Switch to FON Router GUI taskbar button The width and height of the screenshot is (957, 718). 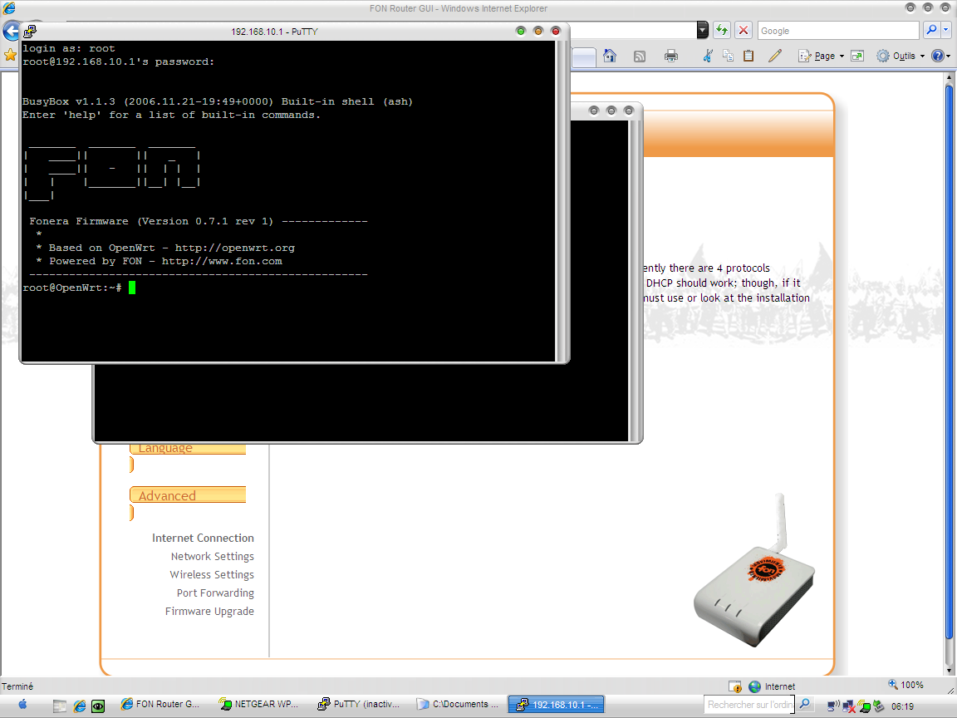pos(159,704)
